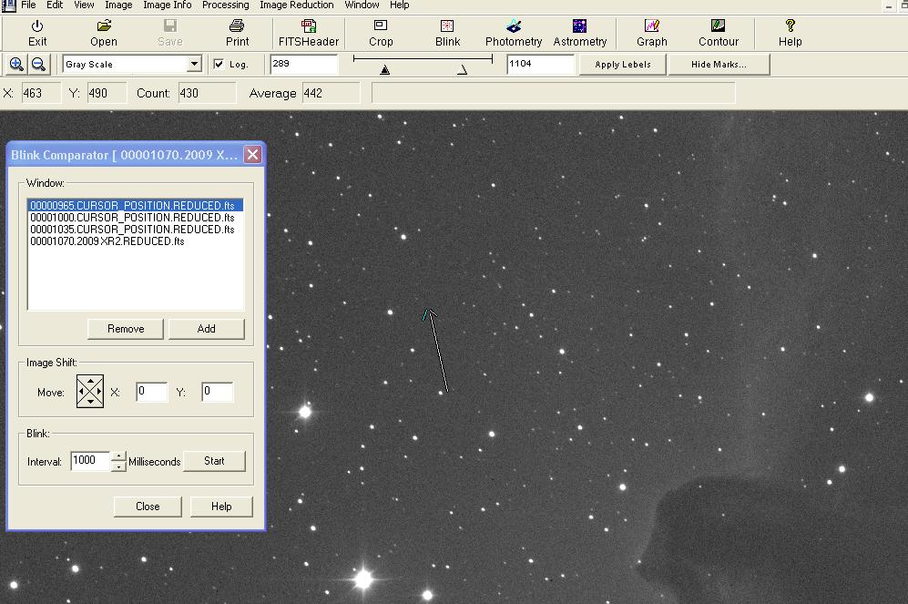Screen dimensions: 908x604
Task: Click the zoom in magnifier icon
Action: (x=16, y=64)
